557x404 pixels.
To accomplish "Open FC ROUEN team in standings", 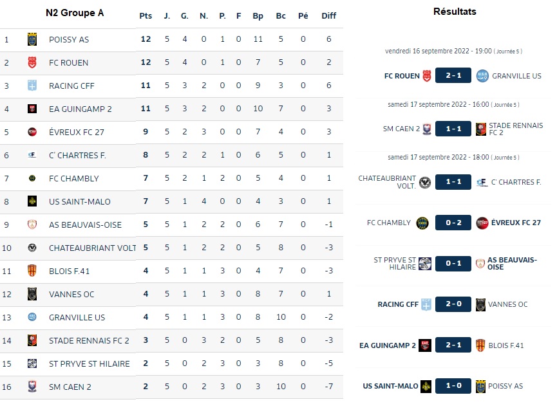I will coord(68,63).
